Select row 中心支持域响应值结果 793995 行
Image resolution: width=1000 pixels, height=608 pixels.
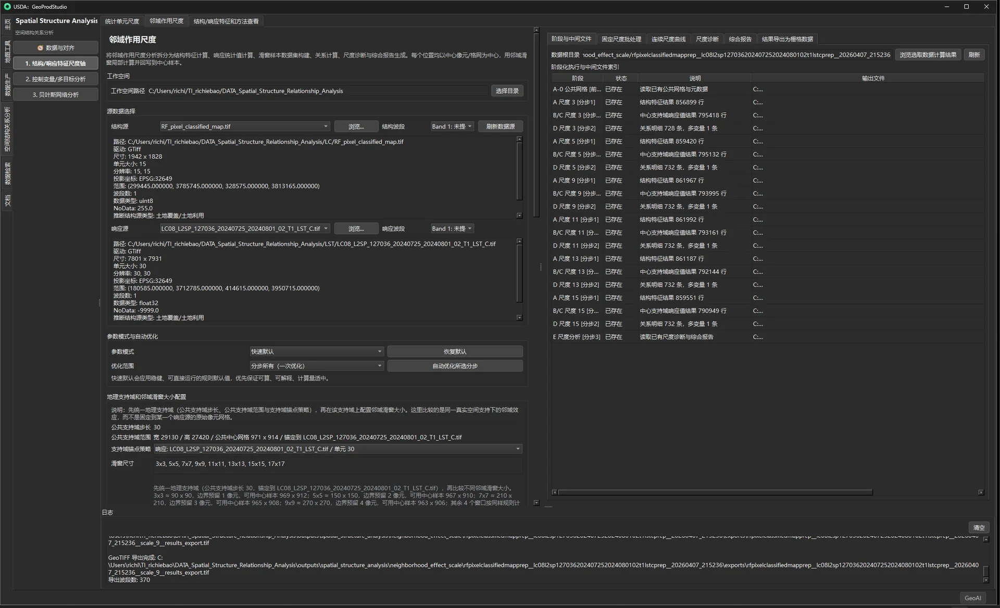click(768, 193)
